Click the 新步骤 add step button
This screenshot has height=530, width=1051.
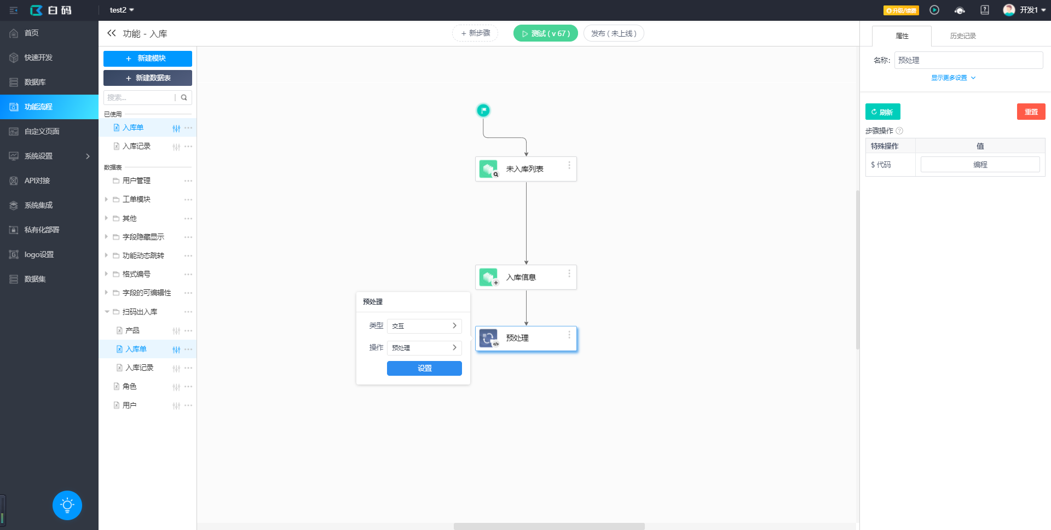[475, 33]
